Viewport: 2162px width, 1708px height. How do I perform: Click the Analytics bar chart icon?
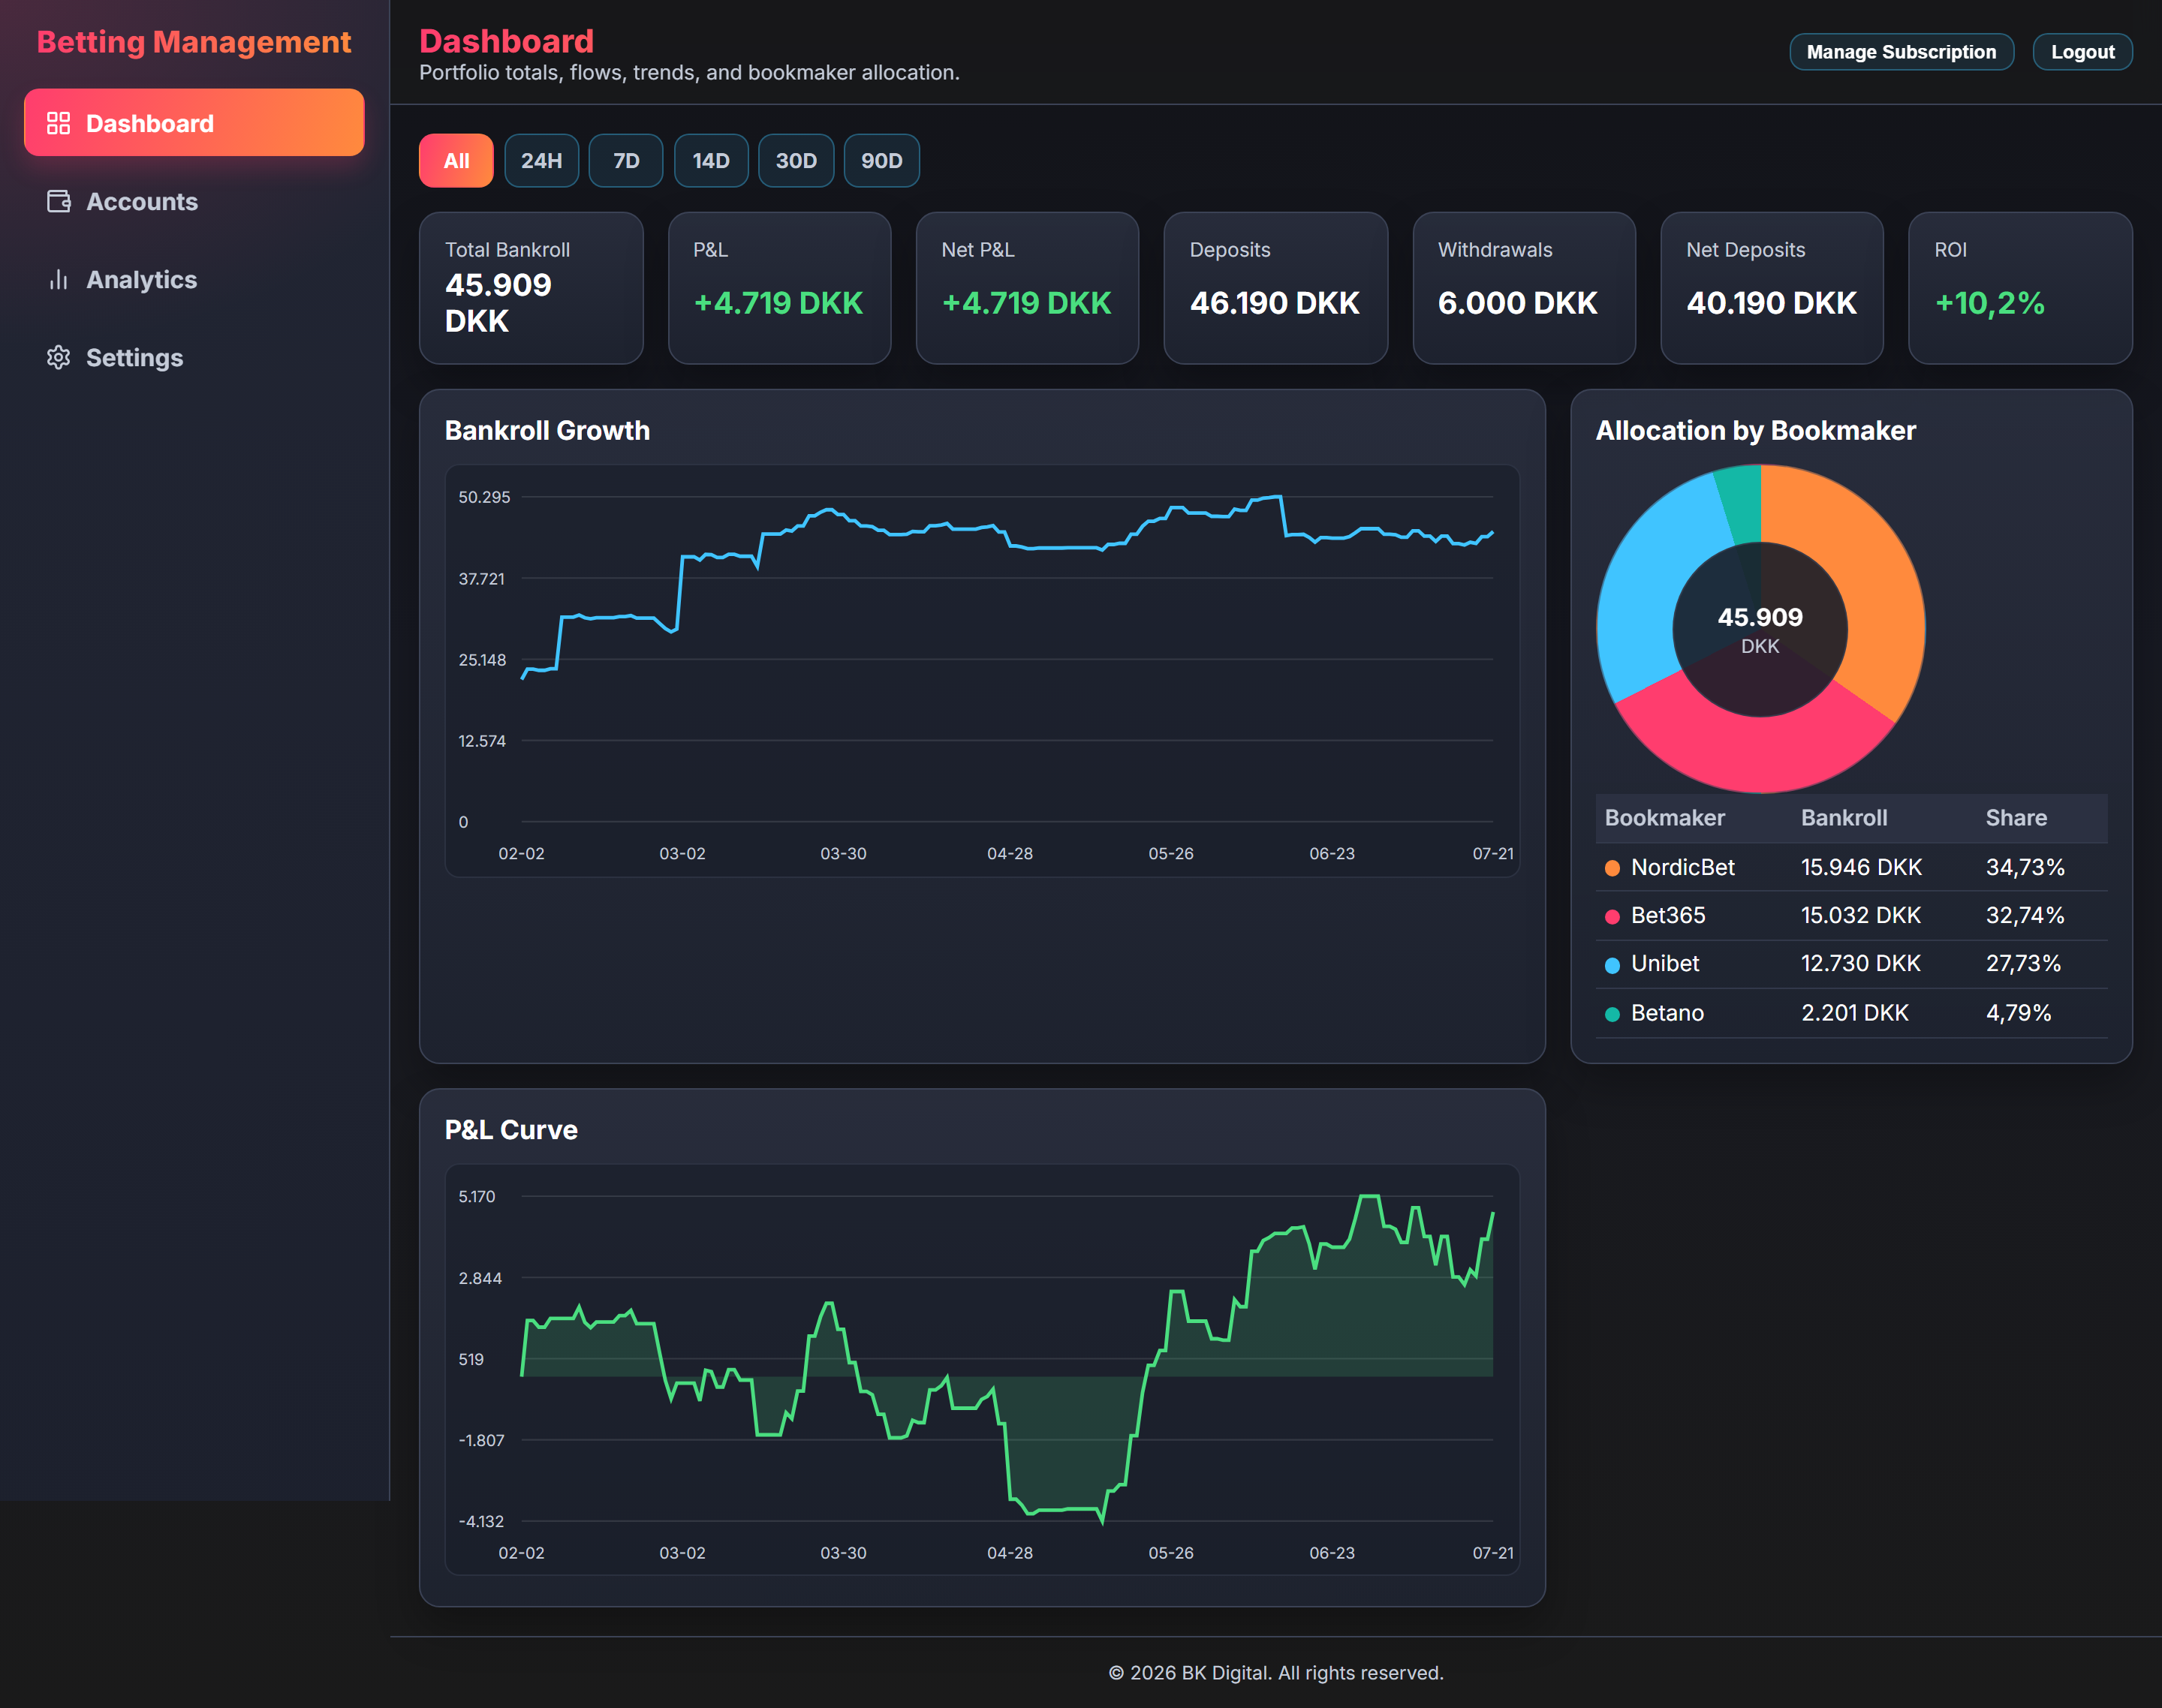point(58,279)
